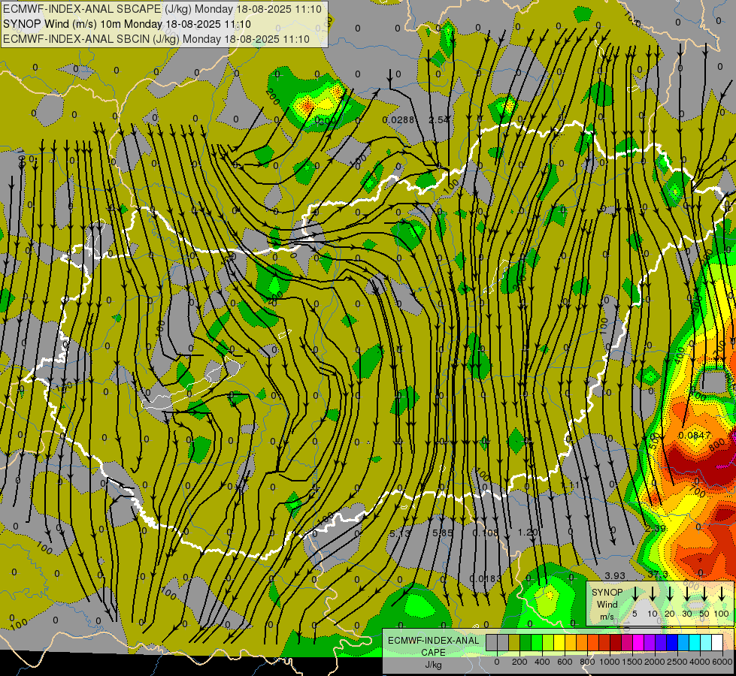Viewport: 736px width, 676px height.
Task: Pick the pure blue CAPE legend swatch
Action: tap(671, 642)
